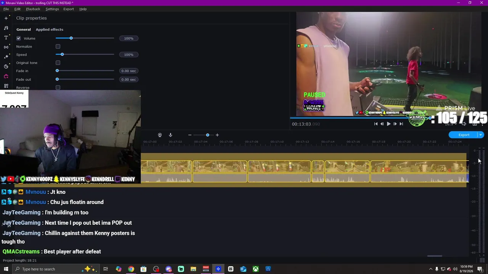Image resolution: width=488 pixels, height=274 pixels.
Task: Open the Playback menu
Action: point(33,9)
